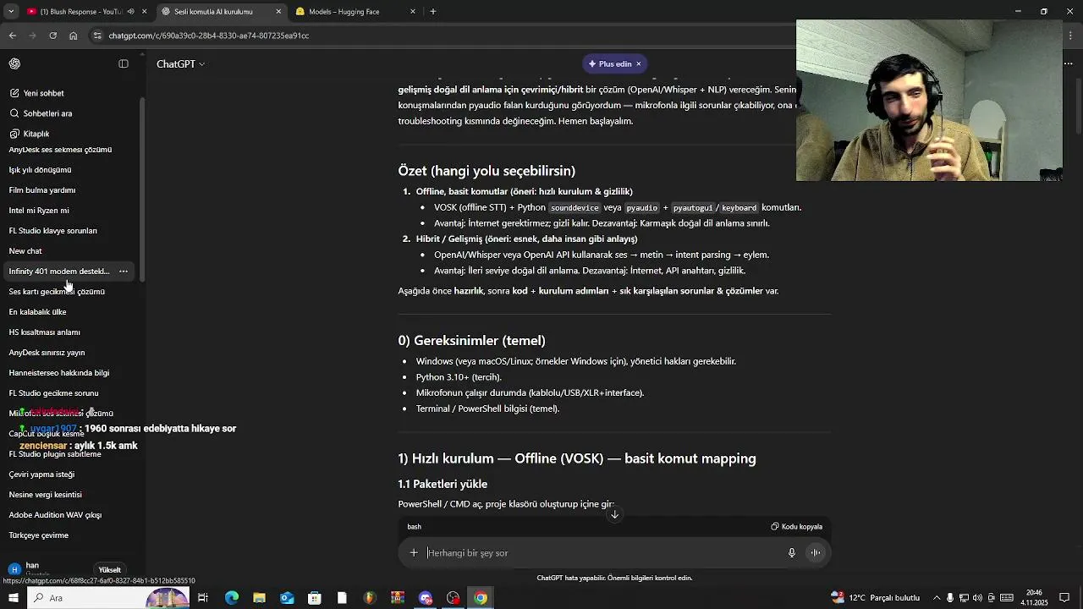Open the ChatGPT model selector dropdown
Viewport: 1083px width, 609px height.
point(180,64)
